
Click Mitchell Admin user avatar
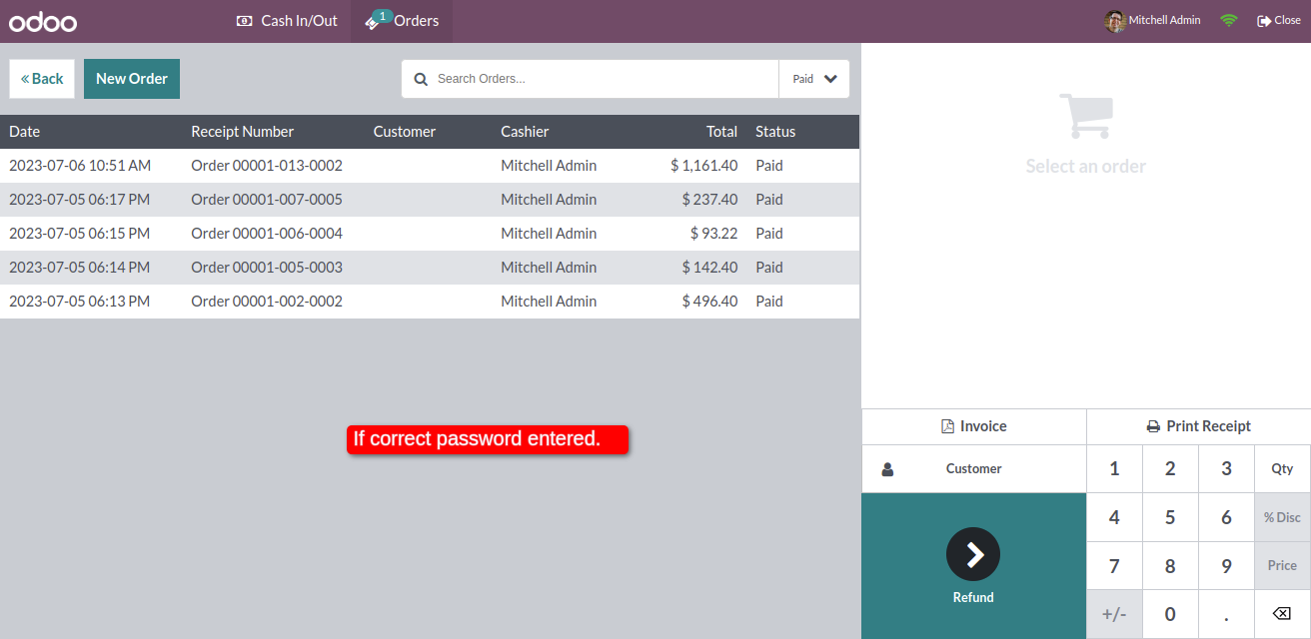[1115, 21]
